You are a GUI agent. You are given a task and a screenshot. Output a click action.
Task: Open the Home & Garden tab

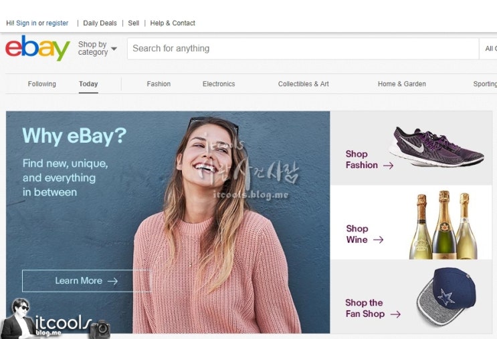tap(401, 84)
